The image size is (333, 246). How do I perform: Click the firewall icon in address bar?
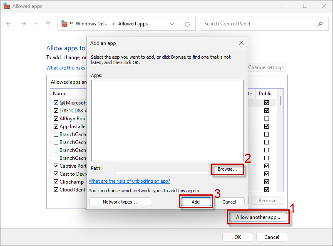click(64, 24)
